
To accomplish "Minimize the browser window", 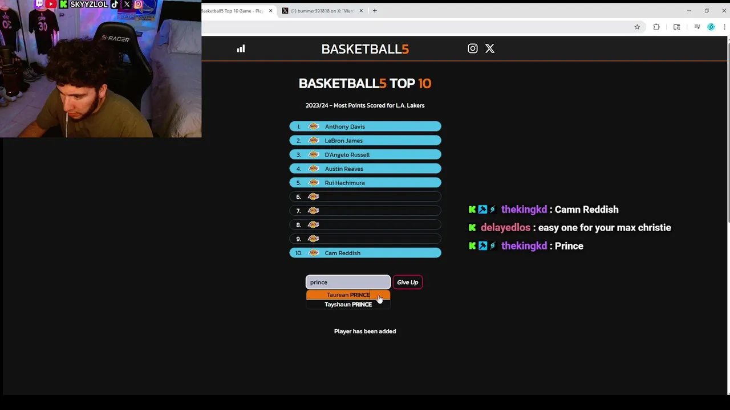I will pos(689,11).
